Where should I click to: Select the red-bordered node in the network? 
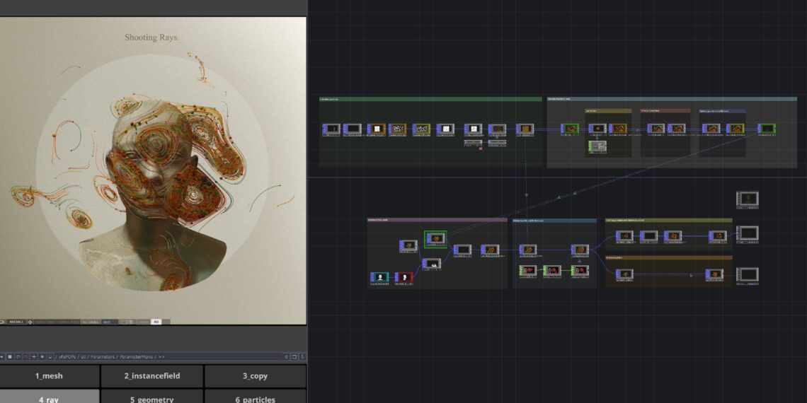[404, 277]
